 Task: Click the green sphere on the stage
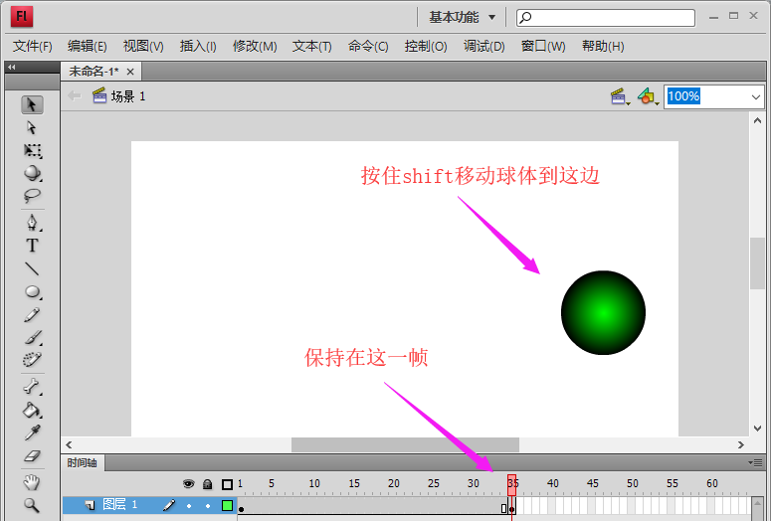coord(603,312)
